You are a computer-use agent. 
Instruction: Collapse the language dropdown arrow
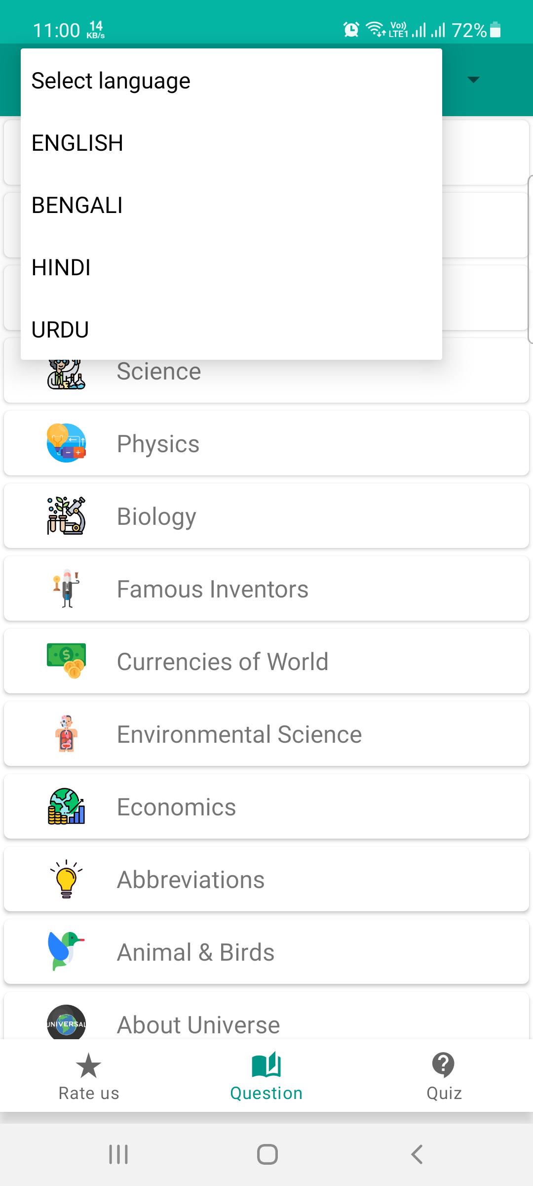click(473, 80)
